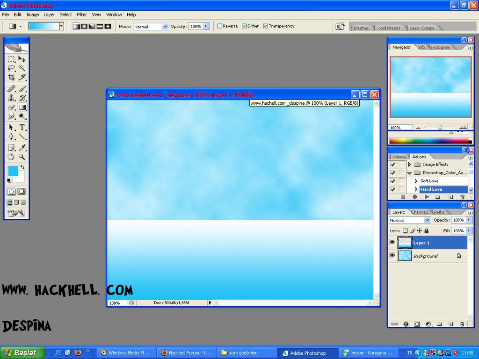479x359 pixels.
Task: Open the Fill value arrow
Action: pos(469,230)
